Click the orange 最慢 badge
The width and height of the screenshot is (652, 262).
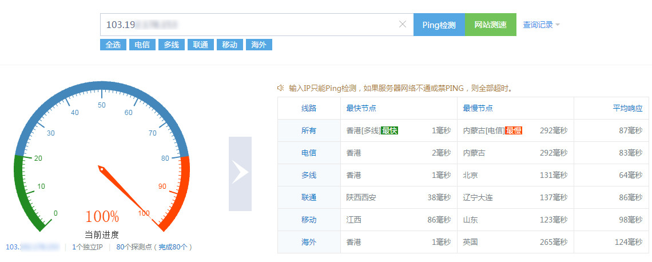click(x=513, y=130)
